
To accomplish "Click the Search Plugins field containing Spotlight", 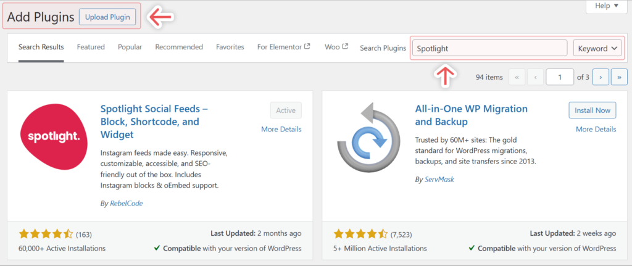I will tap(489, 48).
